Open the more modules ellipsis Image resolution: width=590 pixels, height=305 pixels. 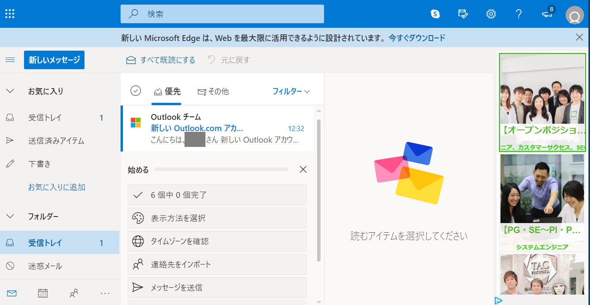pyautogui.click(x=105, y=293)
